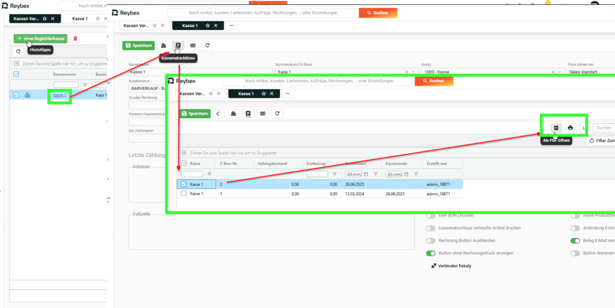Click the Kassenabschlüsse icon in the front window toolbar

click(248, 113)
